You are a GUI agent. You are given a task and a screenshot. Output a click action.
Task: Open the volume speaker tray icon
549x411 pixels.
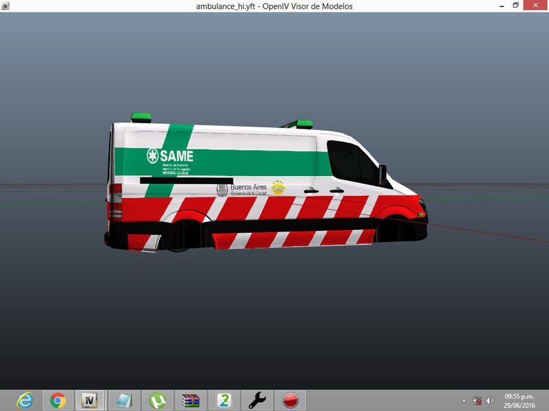pyautogui.click(x=490, y=401)
